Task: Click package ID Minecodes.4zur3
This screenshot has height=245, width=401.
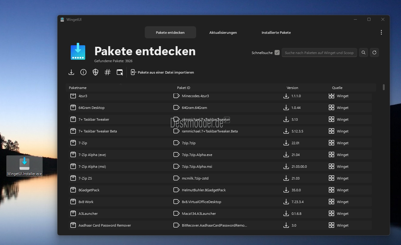Action: [x=195, y=96]
